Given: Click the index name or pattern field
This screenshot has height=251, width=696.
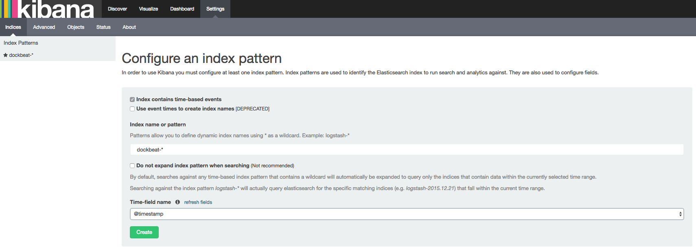Looking at the screenshot, I should [x=407, y=150].
